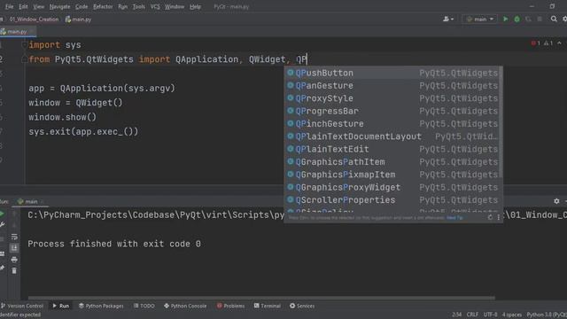Open the Run tool window button

point(61,306)
